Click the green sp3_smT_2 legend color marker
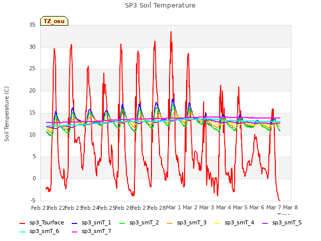The image size is (321, 241). [x=122, y=223]
